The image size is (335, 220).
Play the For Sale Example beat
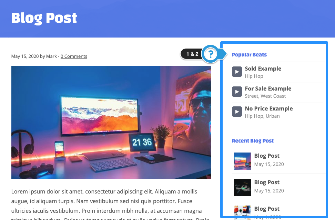(x=237, y=92)
